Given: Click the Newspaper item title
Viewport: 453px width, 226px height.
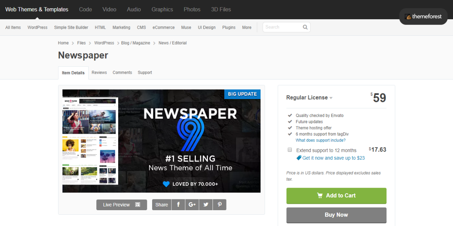Looking at the screenshot, I should tap(83, 55).
